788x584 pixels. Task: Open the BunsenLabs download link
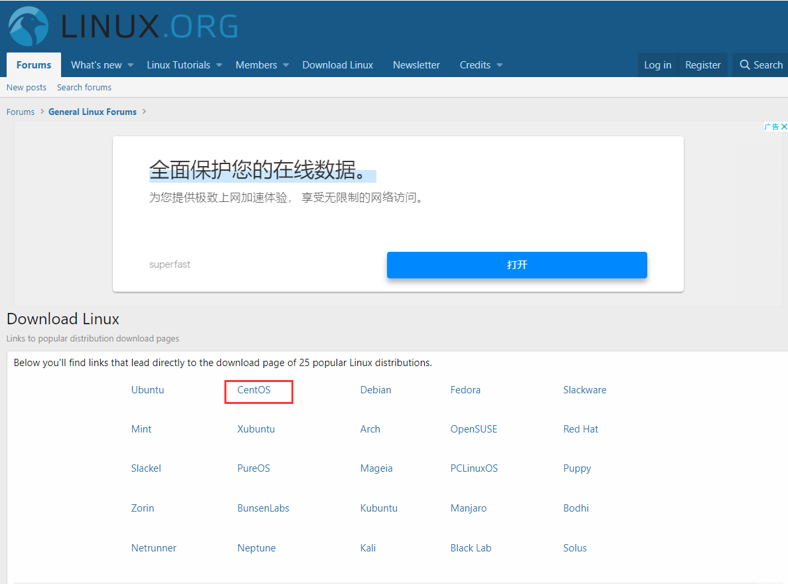click(x=263, y=508)
